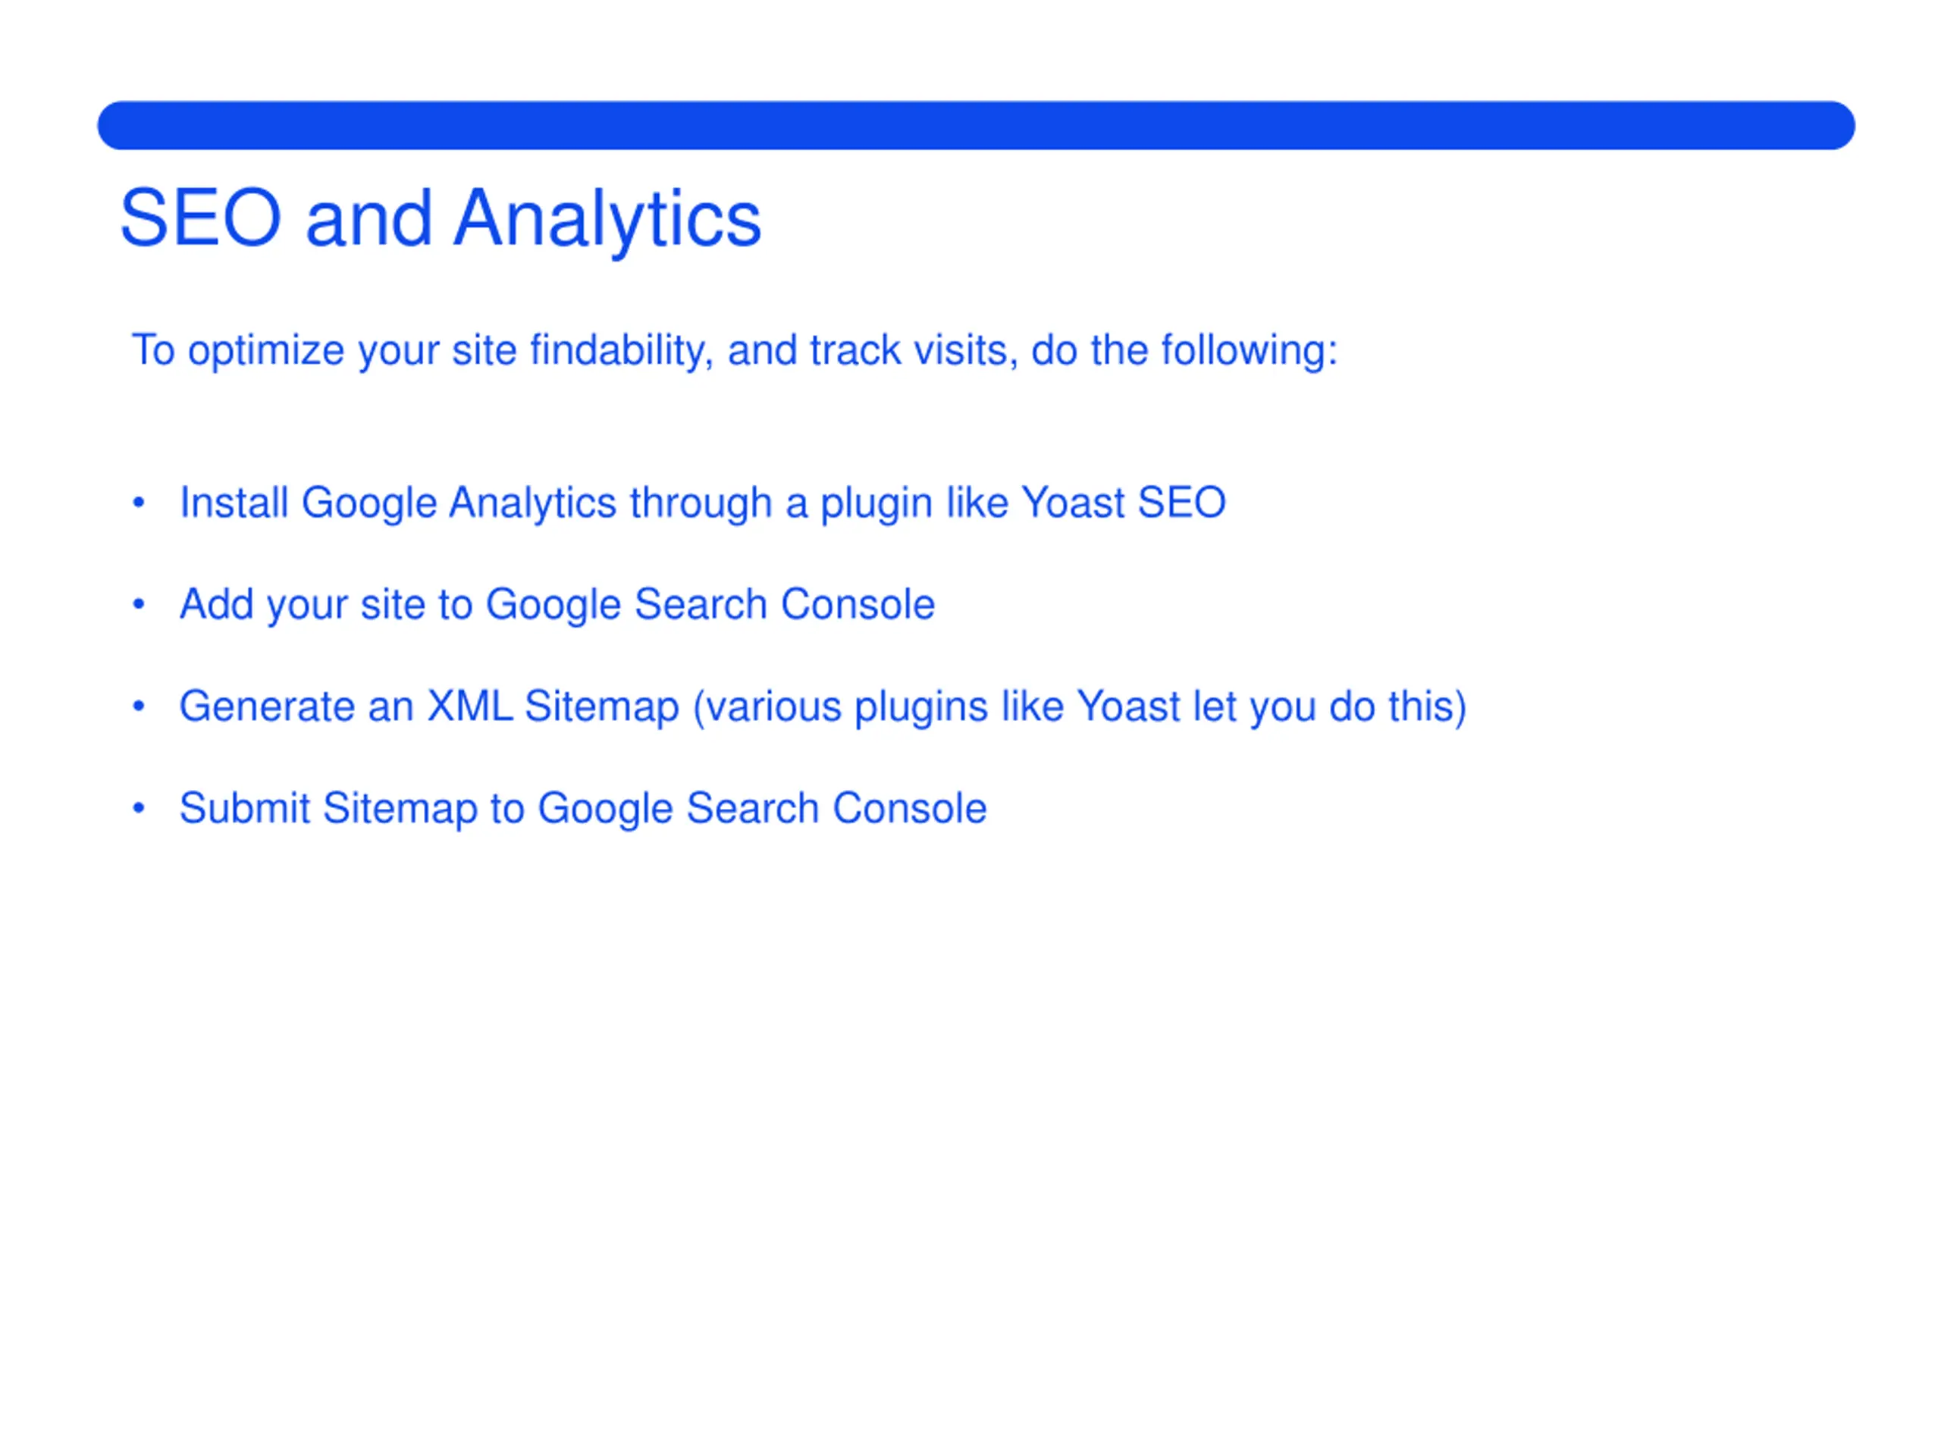
Task: Click the bullet dot before Submit Sitemap
Action: pyautogui.click(x=139, y=808)
